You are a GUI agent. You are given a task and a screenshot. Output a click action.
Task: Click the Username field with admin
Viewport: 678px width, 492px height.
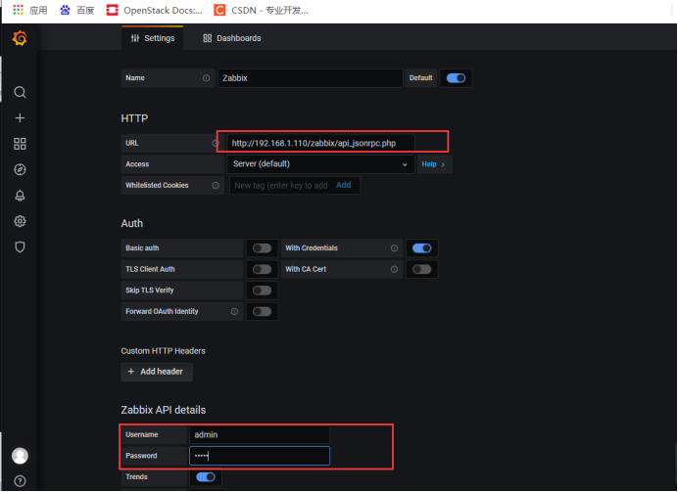point(260,434)
